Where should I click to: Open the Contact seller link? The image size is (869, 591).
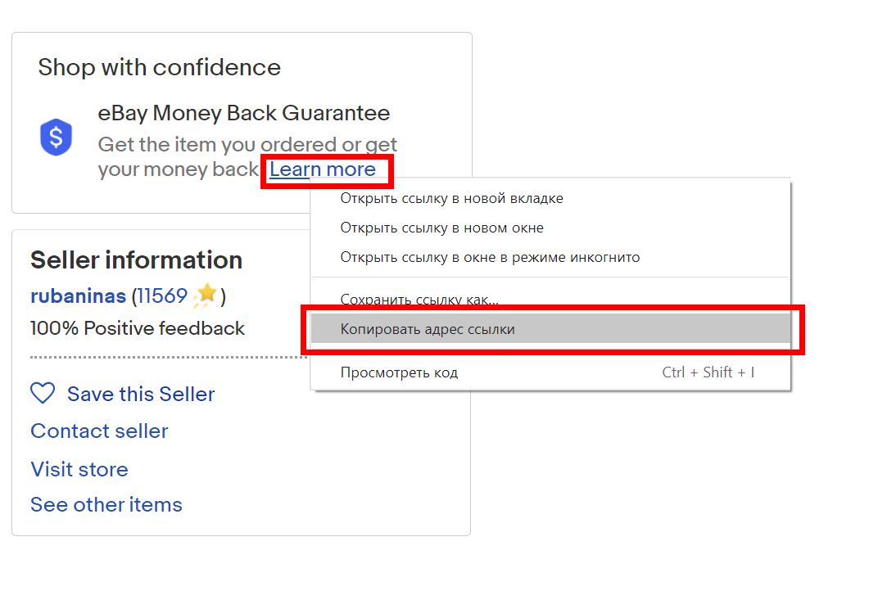click(x=99, y=431)
